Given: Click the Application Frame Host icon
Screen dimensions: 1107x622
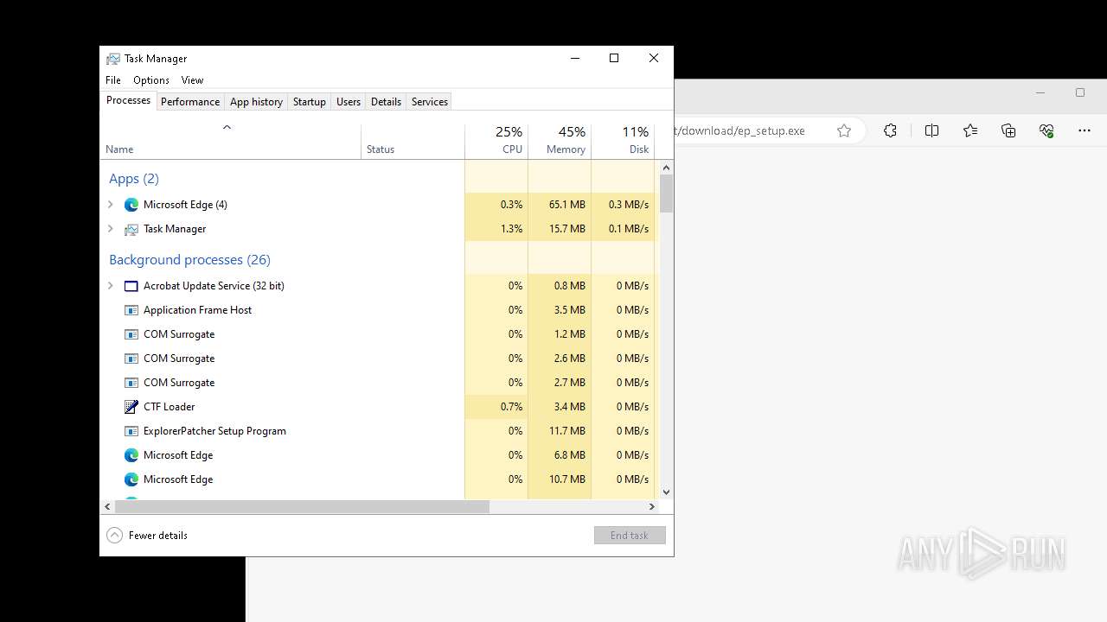Looking at the screenshot, I should click(x=131, y=310).
